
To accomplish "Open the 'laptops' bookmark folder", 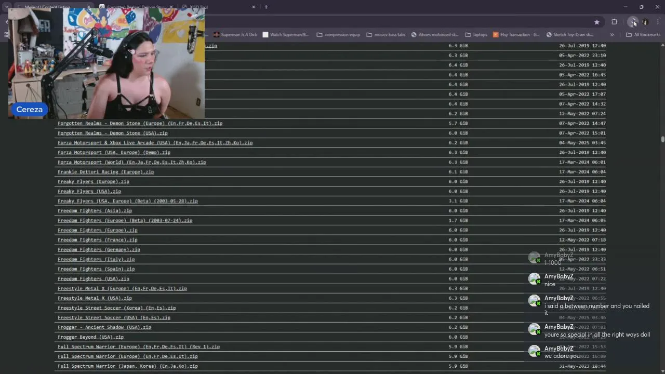I will coord(476,35).
